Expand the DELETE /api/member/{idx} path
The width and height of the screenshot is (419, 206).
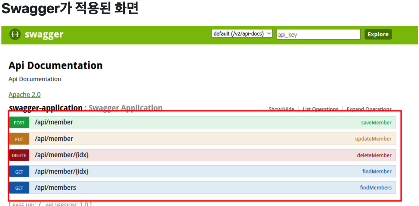tap(62, 155)
